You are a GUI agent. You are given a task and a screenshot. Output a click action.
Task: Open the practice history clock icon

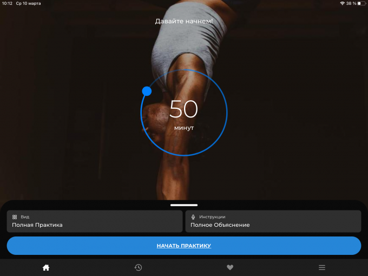click(138, 267)
